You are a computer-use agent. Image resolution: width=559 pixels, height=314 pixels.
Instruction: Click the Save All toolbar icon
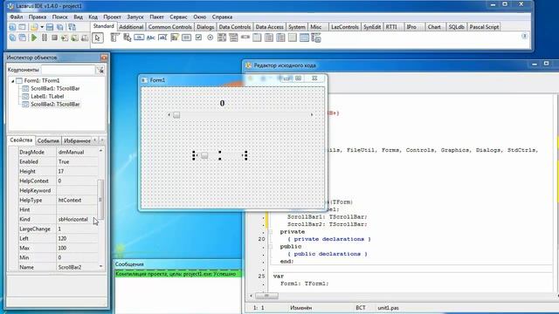60,27
